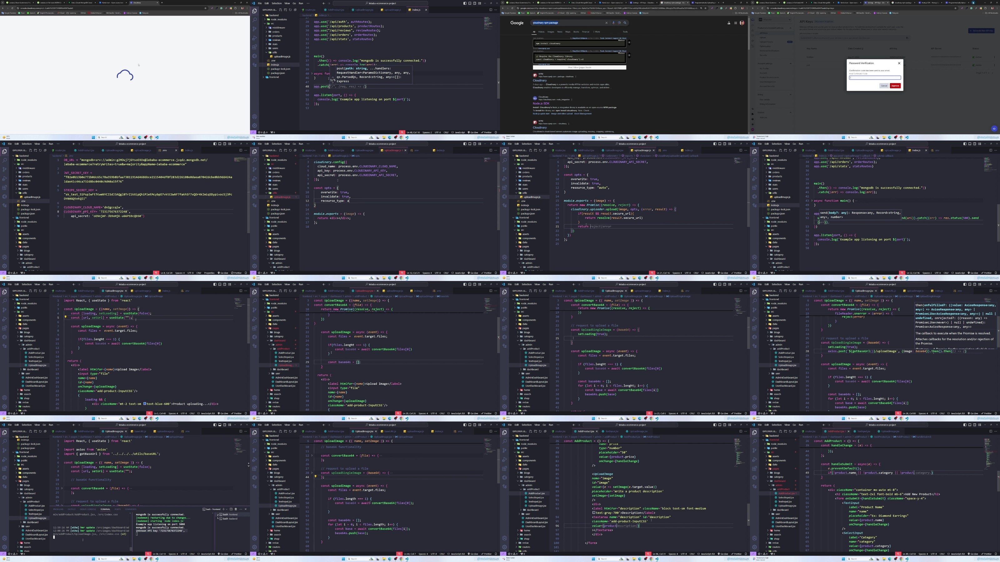Clear the Google search box with X
Screen dimensions: 1000x562
point(606,23)
